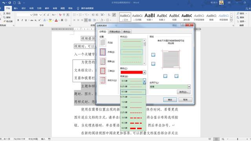Viewport: 251px width, 141px height.
Task: Choose the 3.0 磅 width option
Action: pos(133,117)
